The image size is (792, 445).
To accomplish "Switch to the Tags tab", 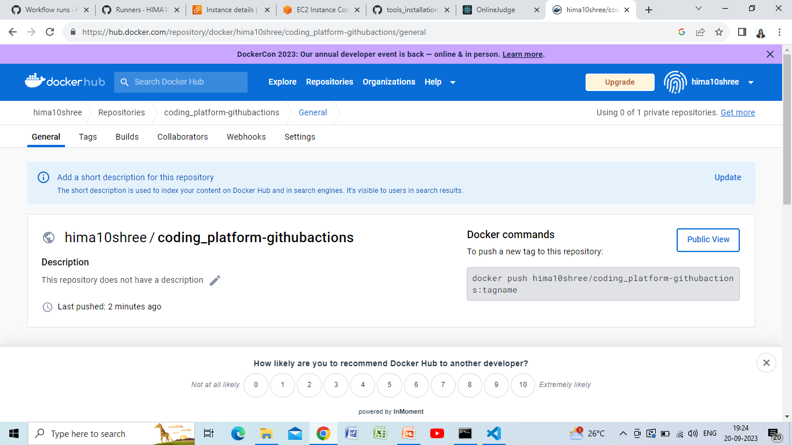I will tap(88, 137).
